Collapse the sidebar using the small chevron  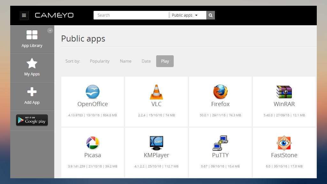(50, 30)
